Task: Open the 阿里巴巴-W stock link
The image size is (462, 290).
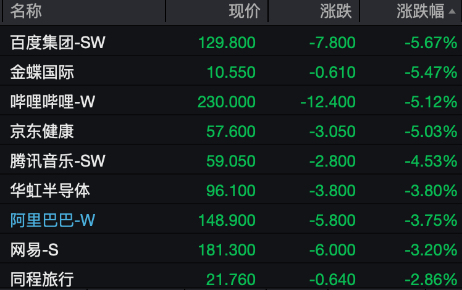Action: point(52,220)
